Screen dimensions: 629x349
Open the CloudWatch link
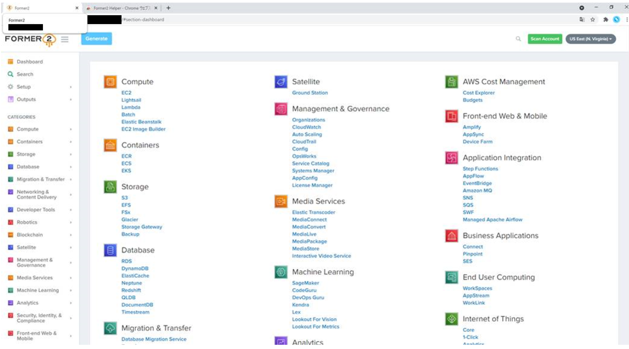point(307,128)
